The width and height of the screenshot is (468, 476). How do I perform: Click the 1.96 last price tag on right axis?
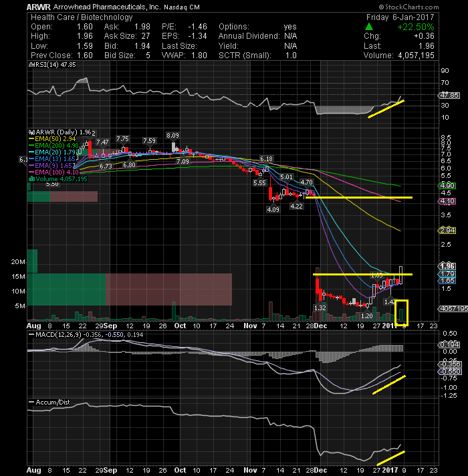click(x=447, y=266)
